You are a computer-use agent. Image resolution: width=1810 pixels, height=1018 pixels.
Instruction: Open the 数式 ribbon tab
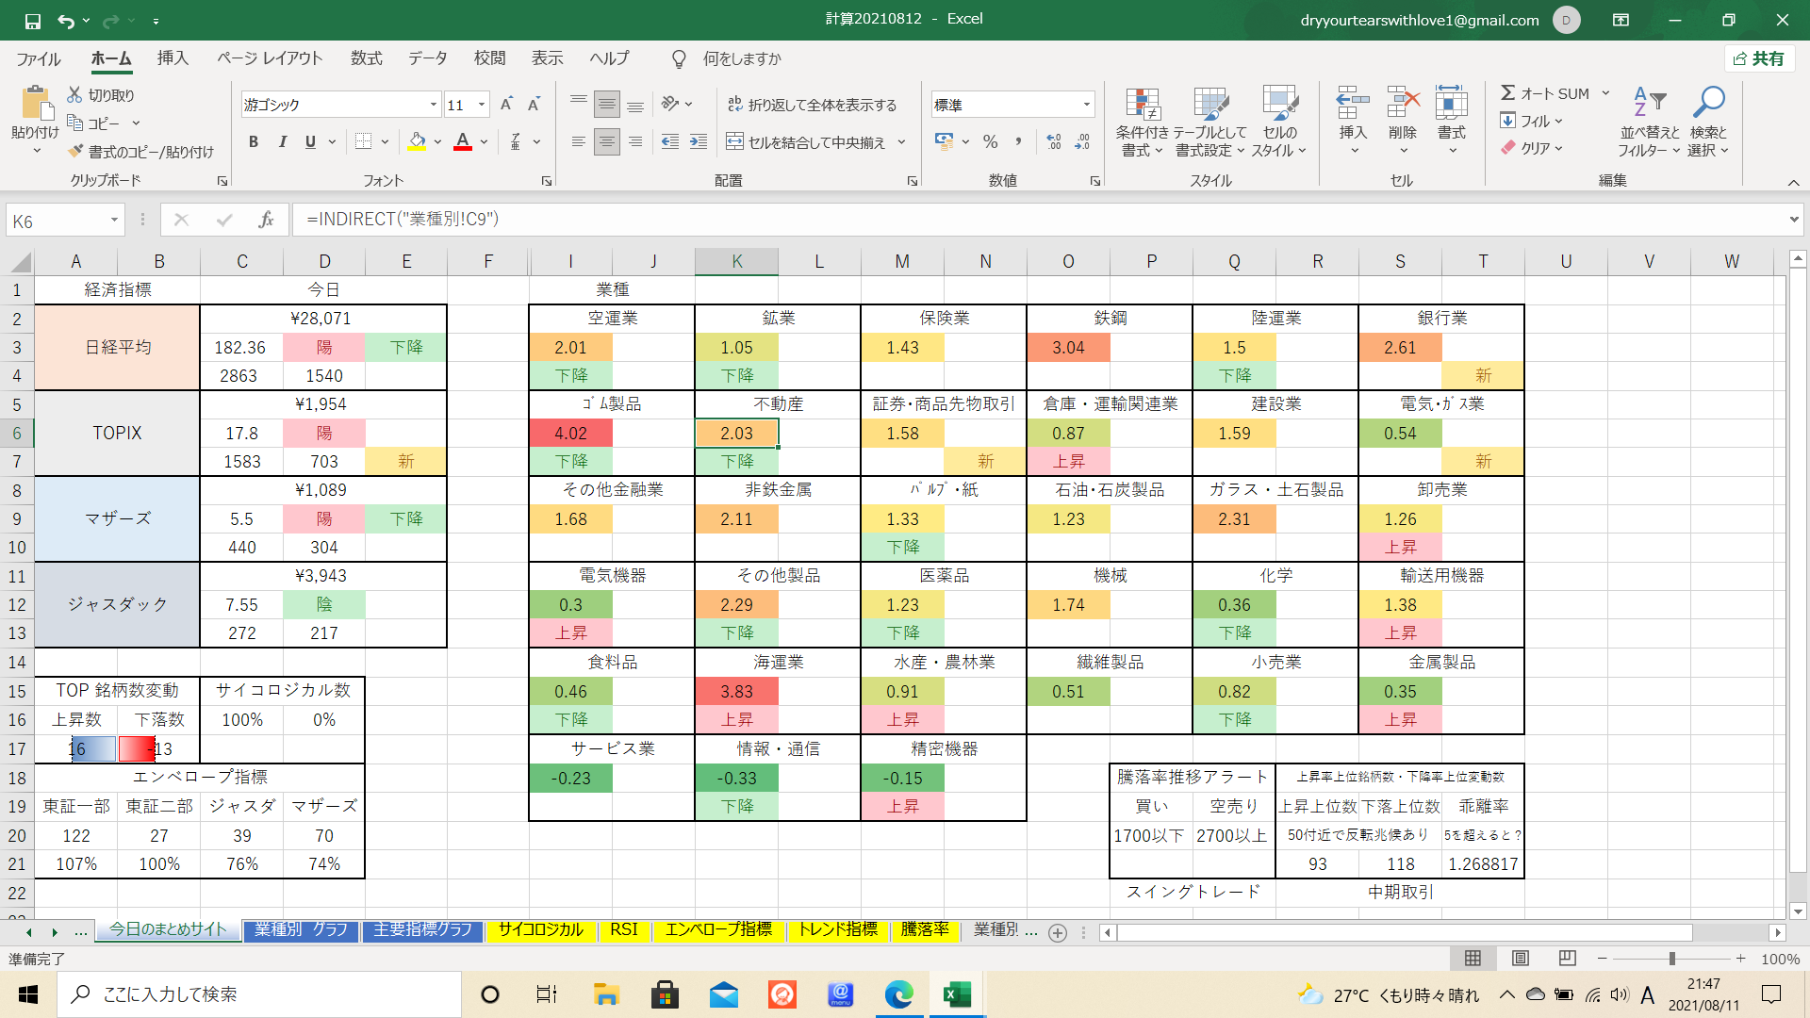point(366,58)
